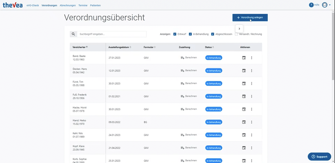Image resolution: width=335 pixels, height=163 pixels.
Task: Open the Support chat button
Action: click(319, 157)
